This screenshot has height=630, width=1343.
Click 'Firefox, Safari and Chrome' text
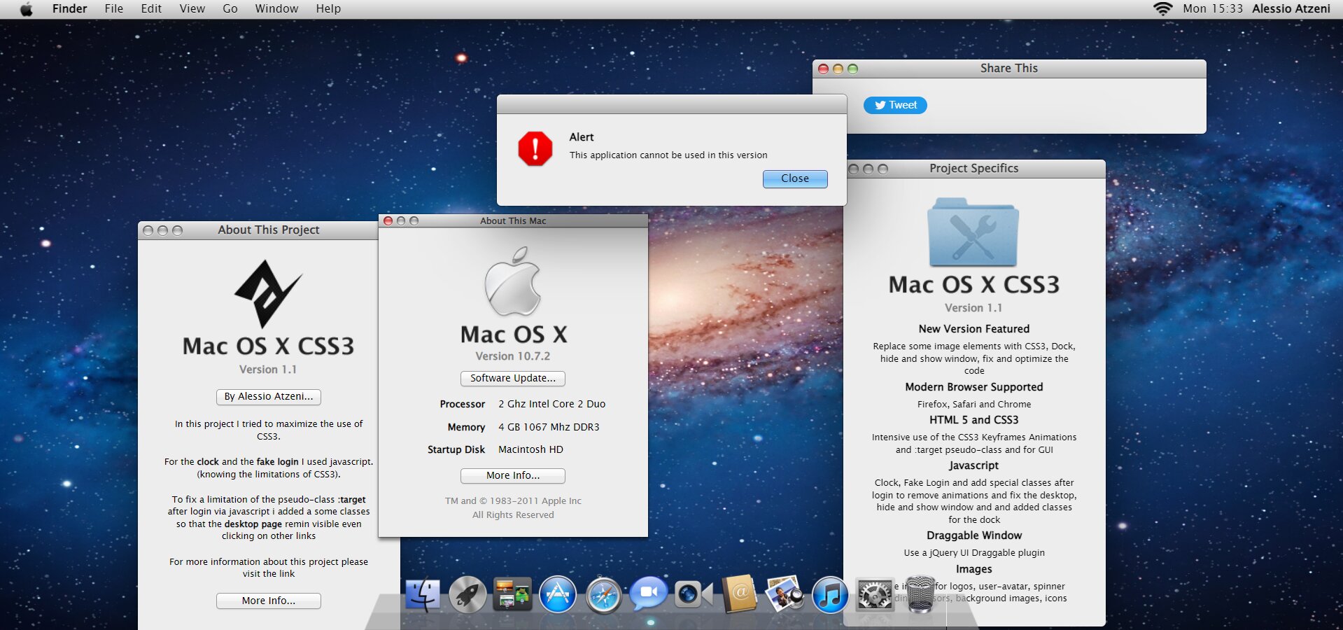[x=974, y=405]
